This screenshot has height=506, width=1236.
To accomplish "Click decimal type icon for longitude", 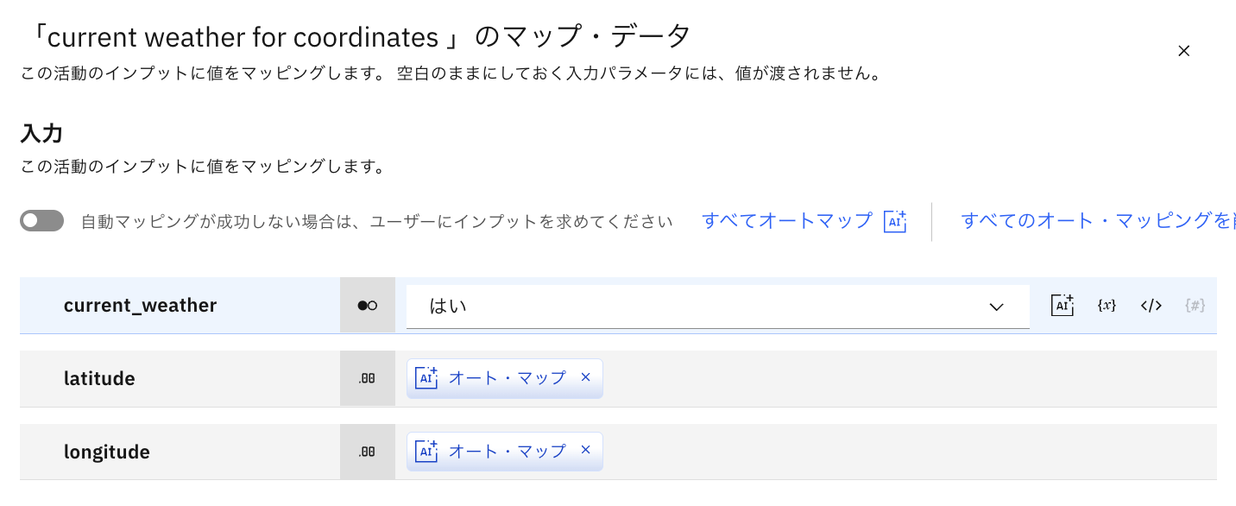I will [368, 452].
